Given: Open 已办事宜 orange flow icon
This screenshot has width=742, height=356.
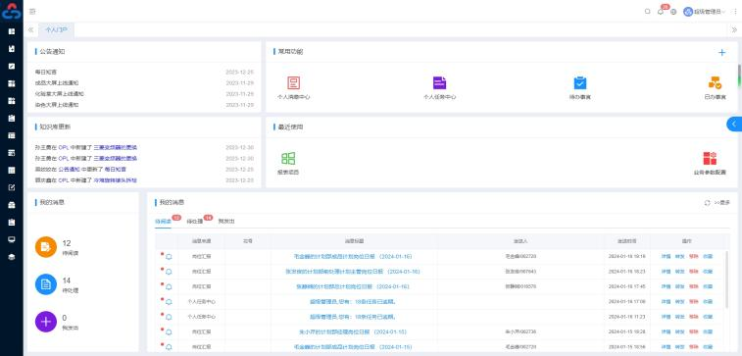Looking at the screenshot, I should (x=715, y=82).
